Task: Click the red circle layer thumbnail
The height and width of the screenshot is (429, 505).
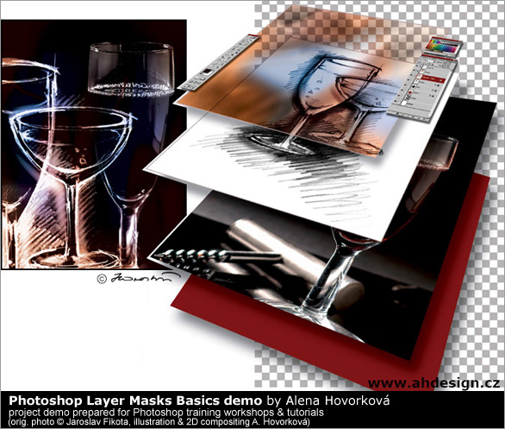Action: coord(410,92)
